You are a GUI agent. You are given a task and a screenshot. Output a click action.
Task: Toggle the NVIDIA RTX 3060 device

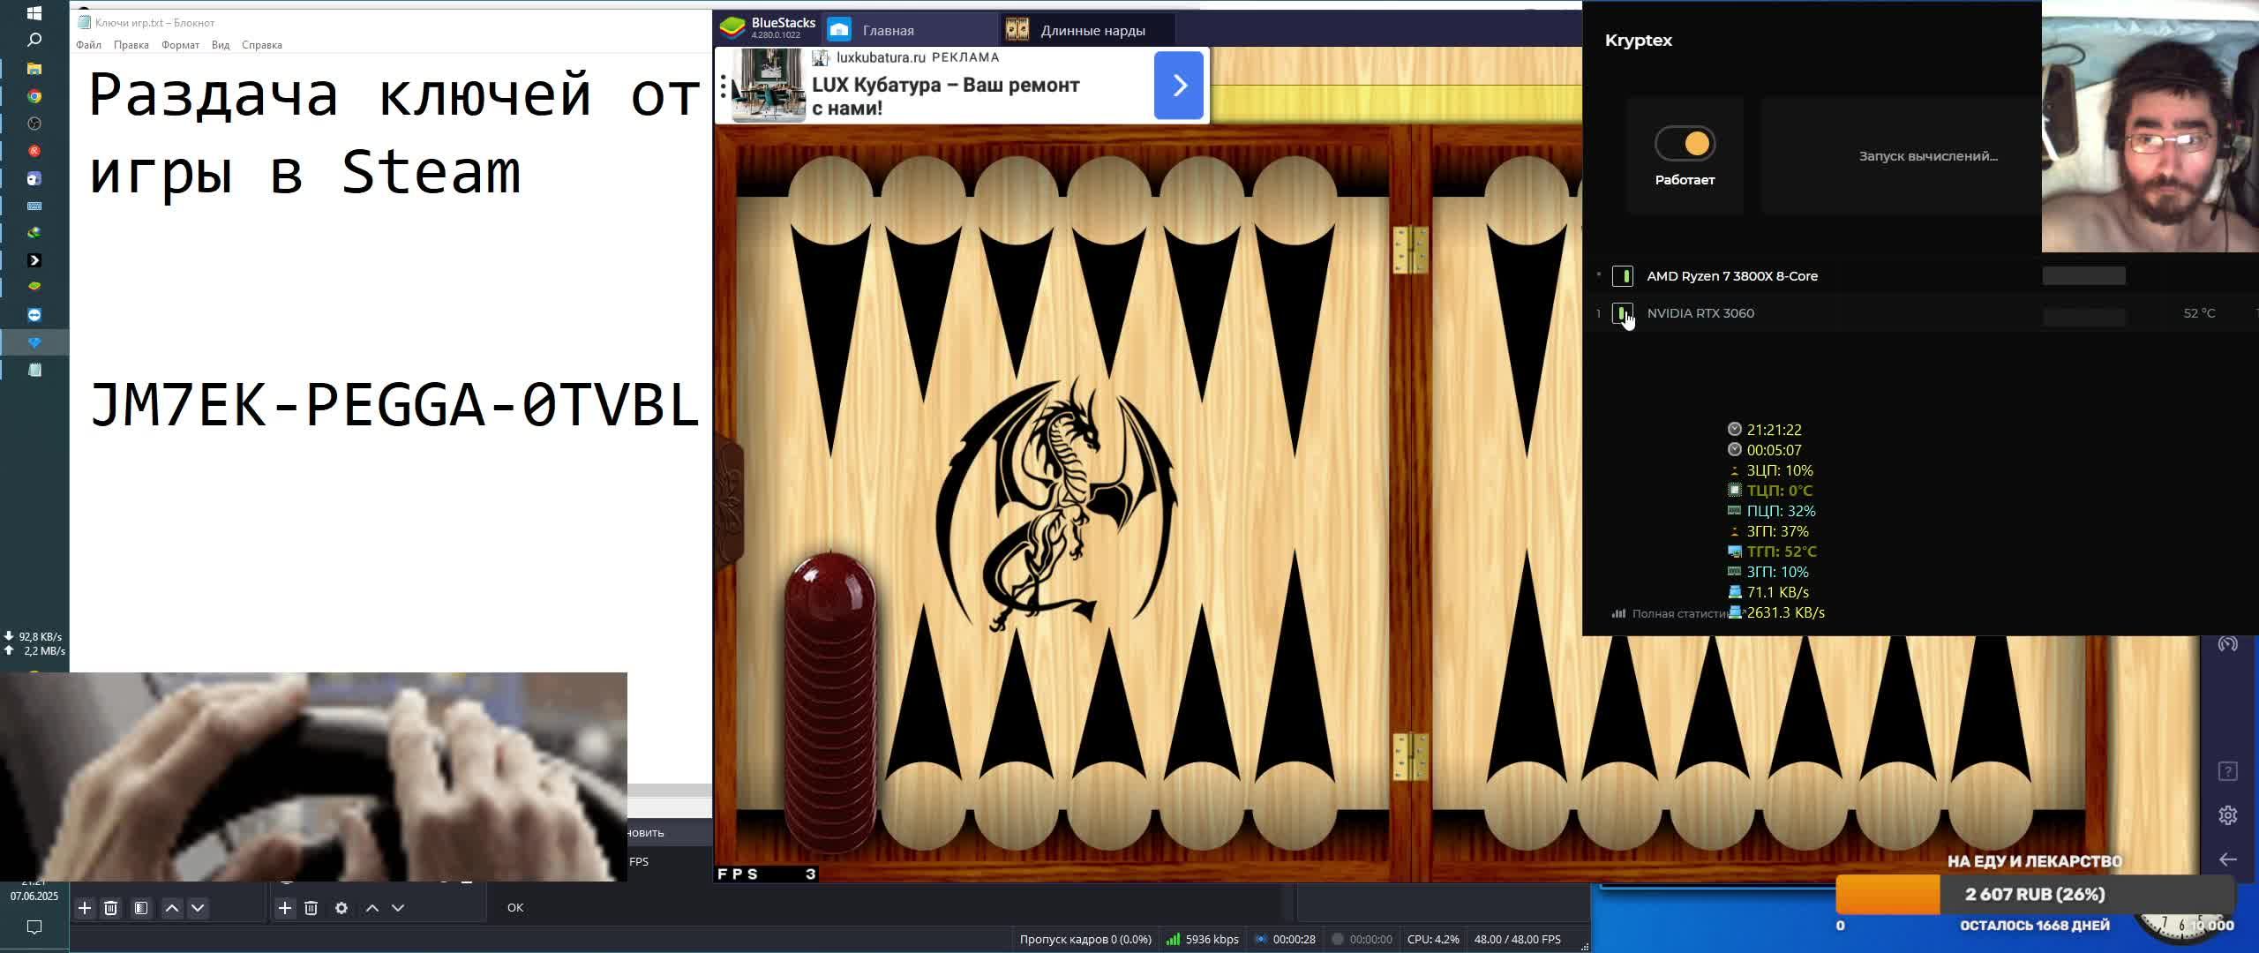coord(1622,313)
